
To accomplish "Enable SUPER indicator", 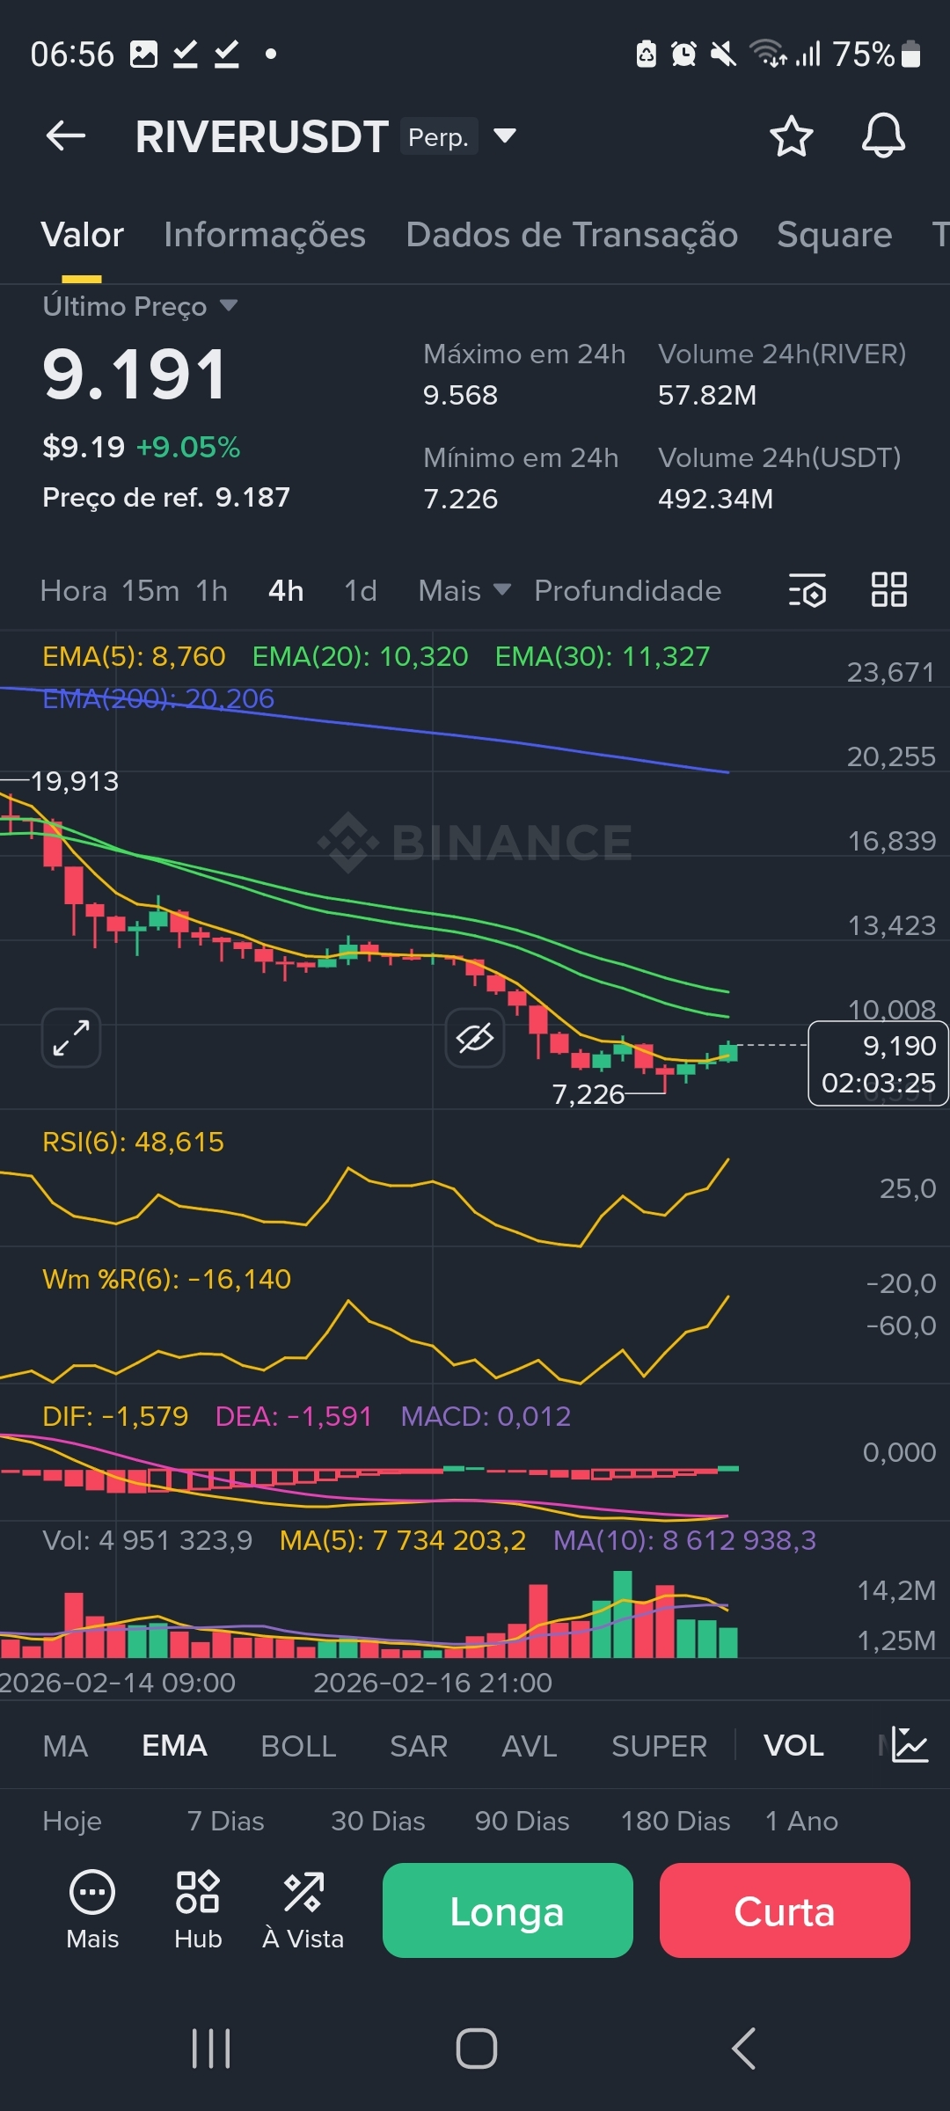I will coord(660,1746).
